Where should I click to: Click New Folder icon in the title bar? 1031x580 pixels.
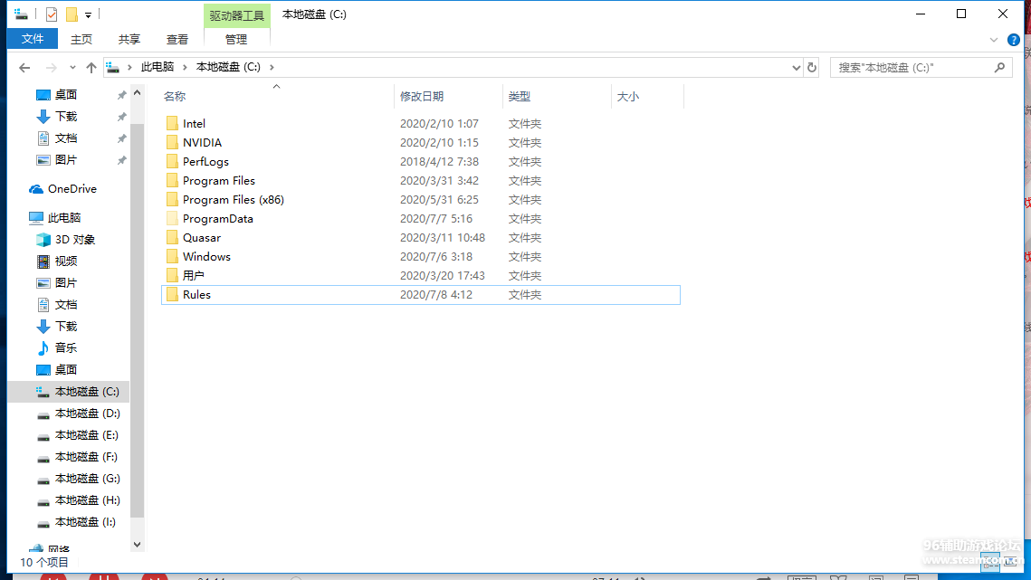[72, 14]
